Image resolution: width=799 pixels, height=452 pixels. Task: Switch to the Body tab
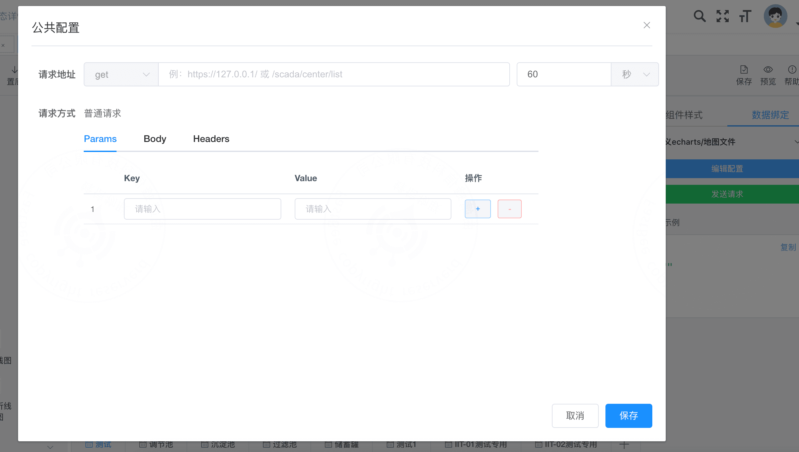tap(155, 139)
